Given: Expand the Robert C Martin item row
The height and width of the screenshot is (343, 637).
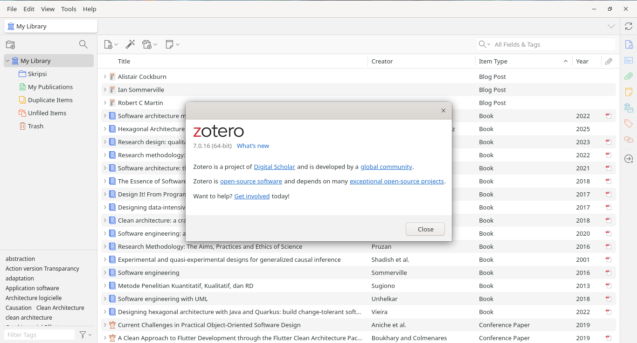Looking at the screenshot, I should [x=105, y=103].
